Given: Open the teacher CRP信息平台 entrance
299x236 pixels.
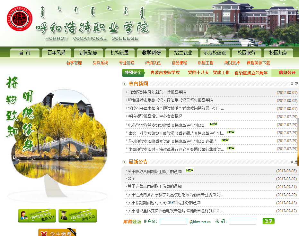Looking at the screenshot, I should coord(37,216).
